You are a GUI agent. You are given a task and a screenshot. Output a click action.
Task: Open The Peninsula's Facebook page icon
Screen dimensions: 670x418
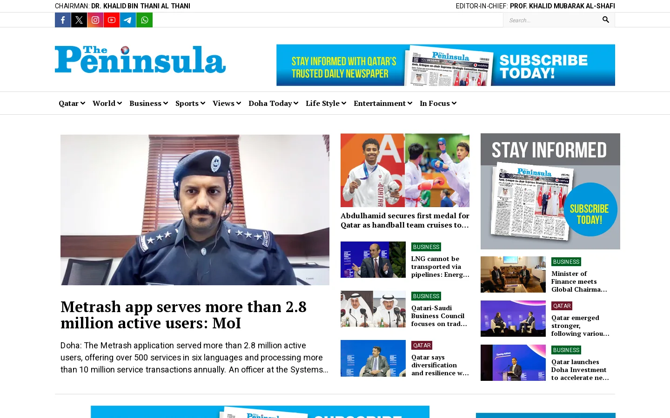click(x=63, y=20)
